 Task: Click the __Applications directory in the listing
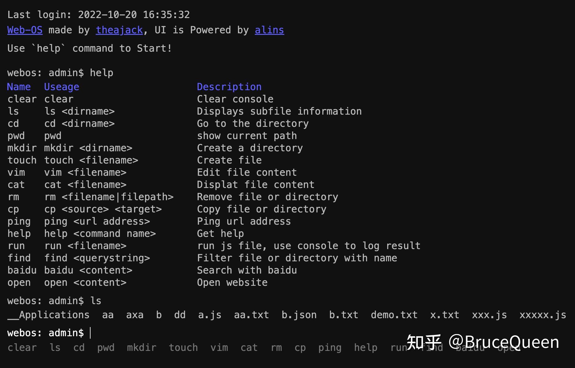[x=48, y=315]
